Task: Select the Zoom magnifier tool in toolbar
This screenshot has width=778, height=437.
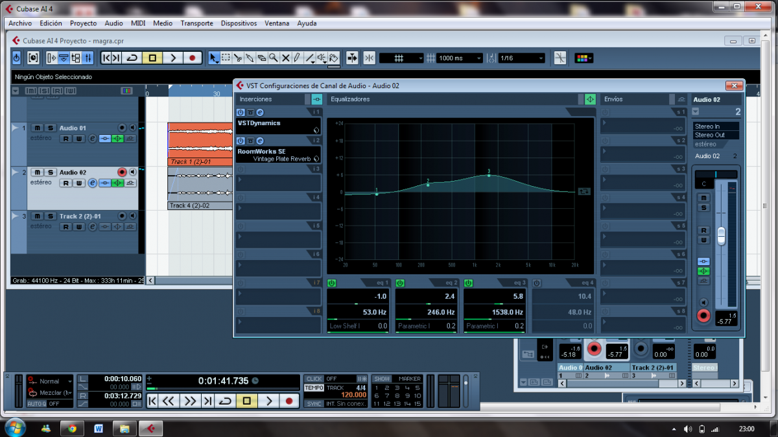Action: point(273,58)
